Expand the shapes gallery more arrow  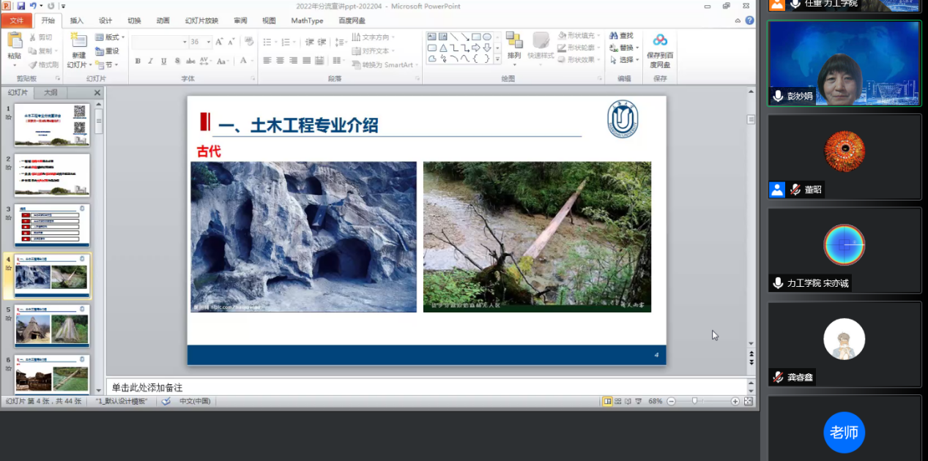click(x=498, y=59)
